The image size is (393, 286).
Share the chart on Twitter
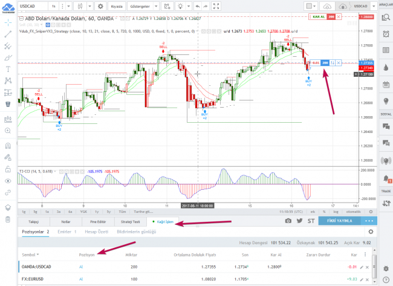pyautogui.click(x=299, y=221)
